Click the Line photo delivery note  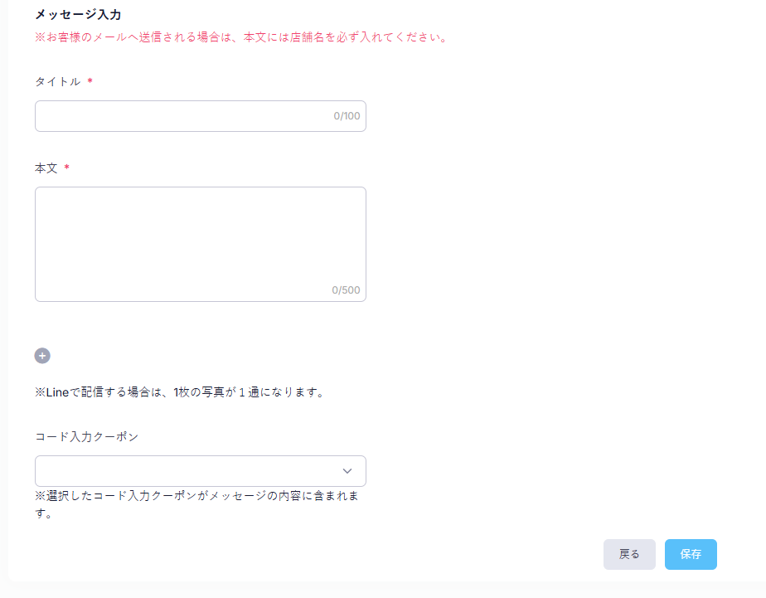pyautogui.click(x=178, y=392)
